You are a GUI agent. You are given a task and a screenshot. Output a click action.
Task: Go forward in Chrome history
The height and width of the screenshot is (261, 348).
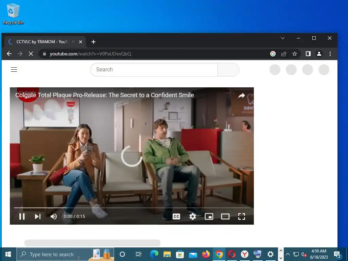(20, 54)
